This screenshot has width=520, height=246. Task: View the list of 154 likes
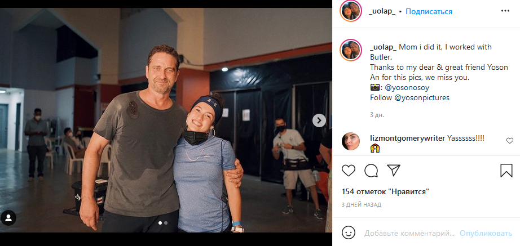pyautogui.click(x=385, y=191)
